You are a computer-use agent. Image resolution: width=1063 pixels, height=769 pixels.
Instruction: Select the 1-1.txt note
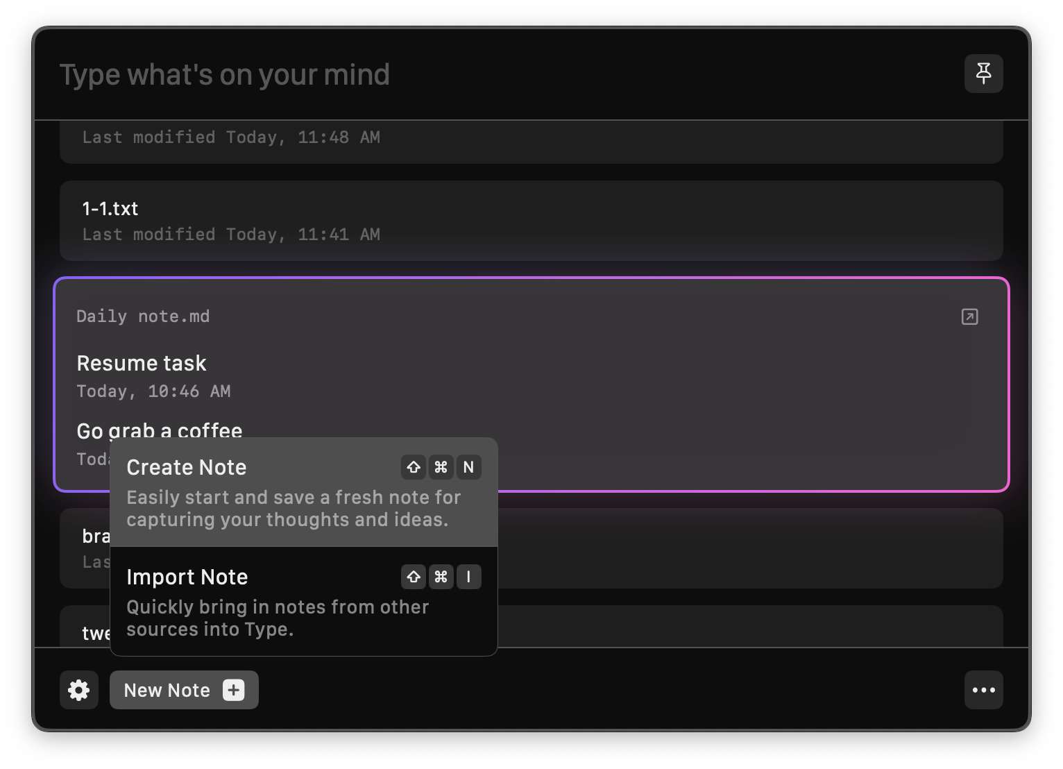tap(531, 221)
